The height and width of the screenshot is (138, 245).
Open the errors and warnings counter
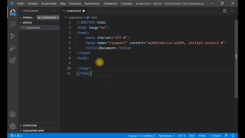click(x=16, y=136)
